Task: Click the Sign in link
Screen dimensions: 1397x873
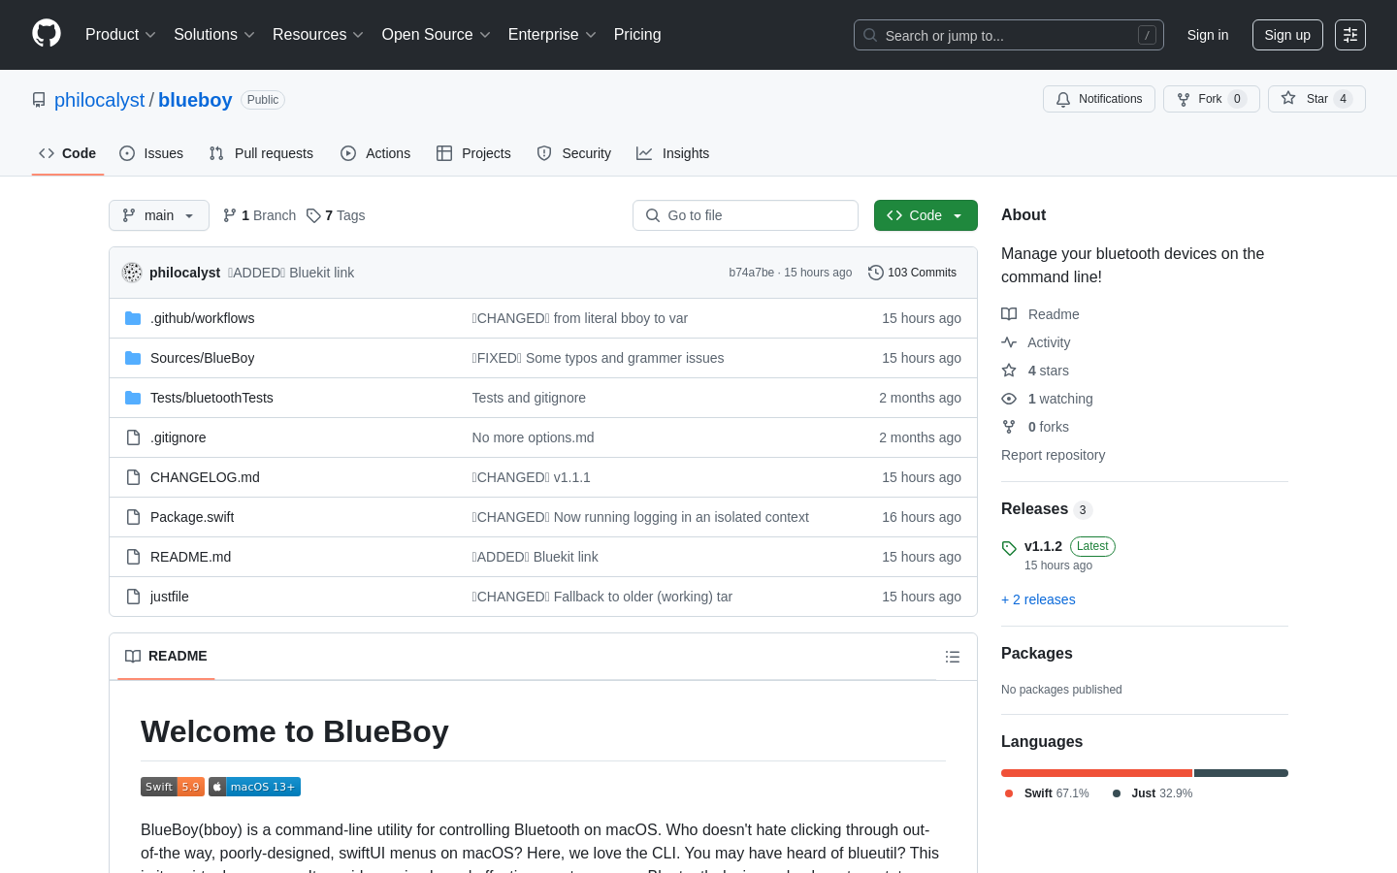Action: pyautogui.click(x=1208, y=35)
